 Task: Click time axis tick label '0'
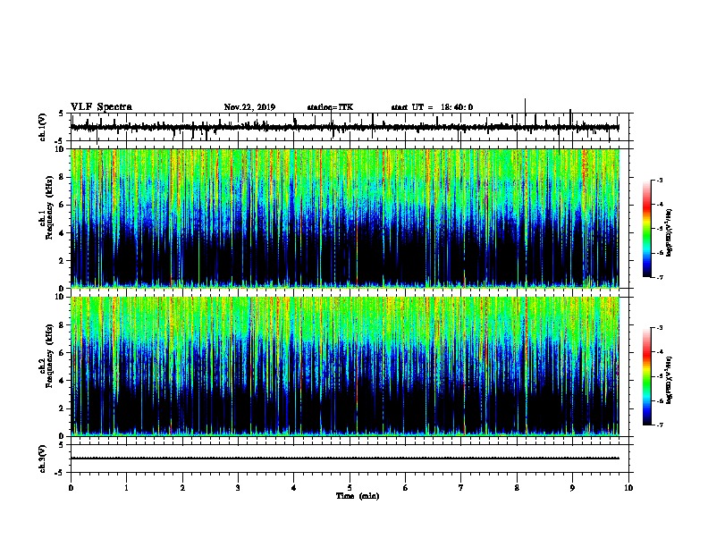click(71, 488)
